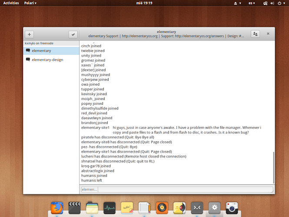Open the es keyboard layout menu
289x217 pixels.
[252, 3]
